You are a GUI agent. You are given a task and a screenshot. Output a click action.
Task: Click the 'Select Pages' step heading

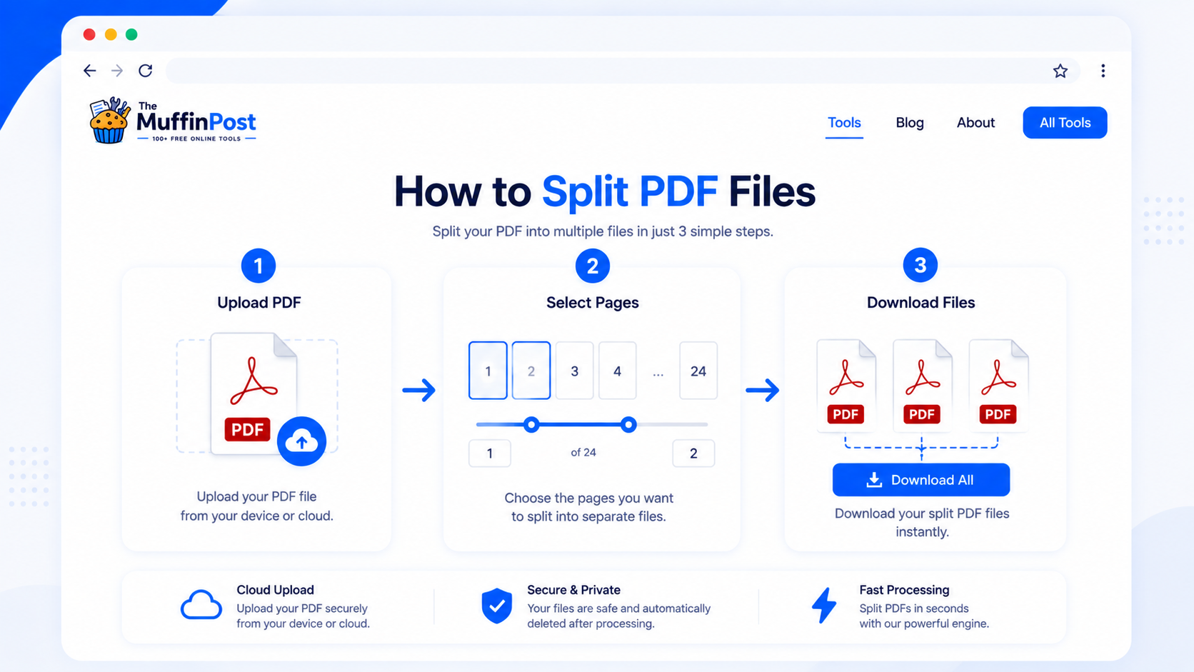point(592,303)
